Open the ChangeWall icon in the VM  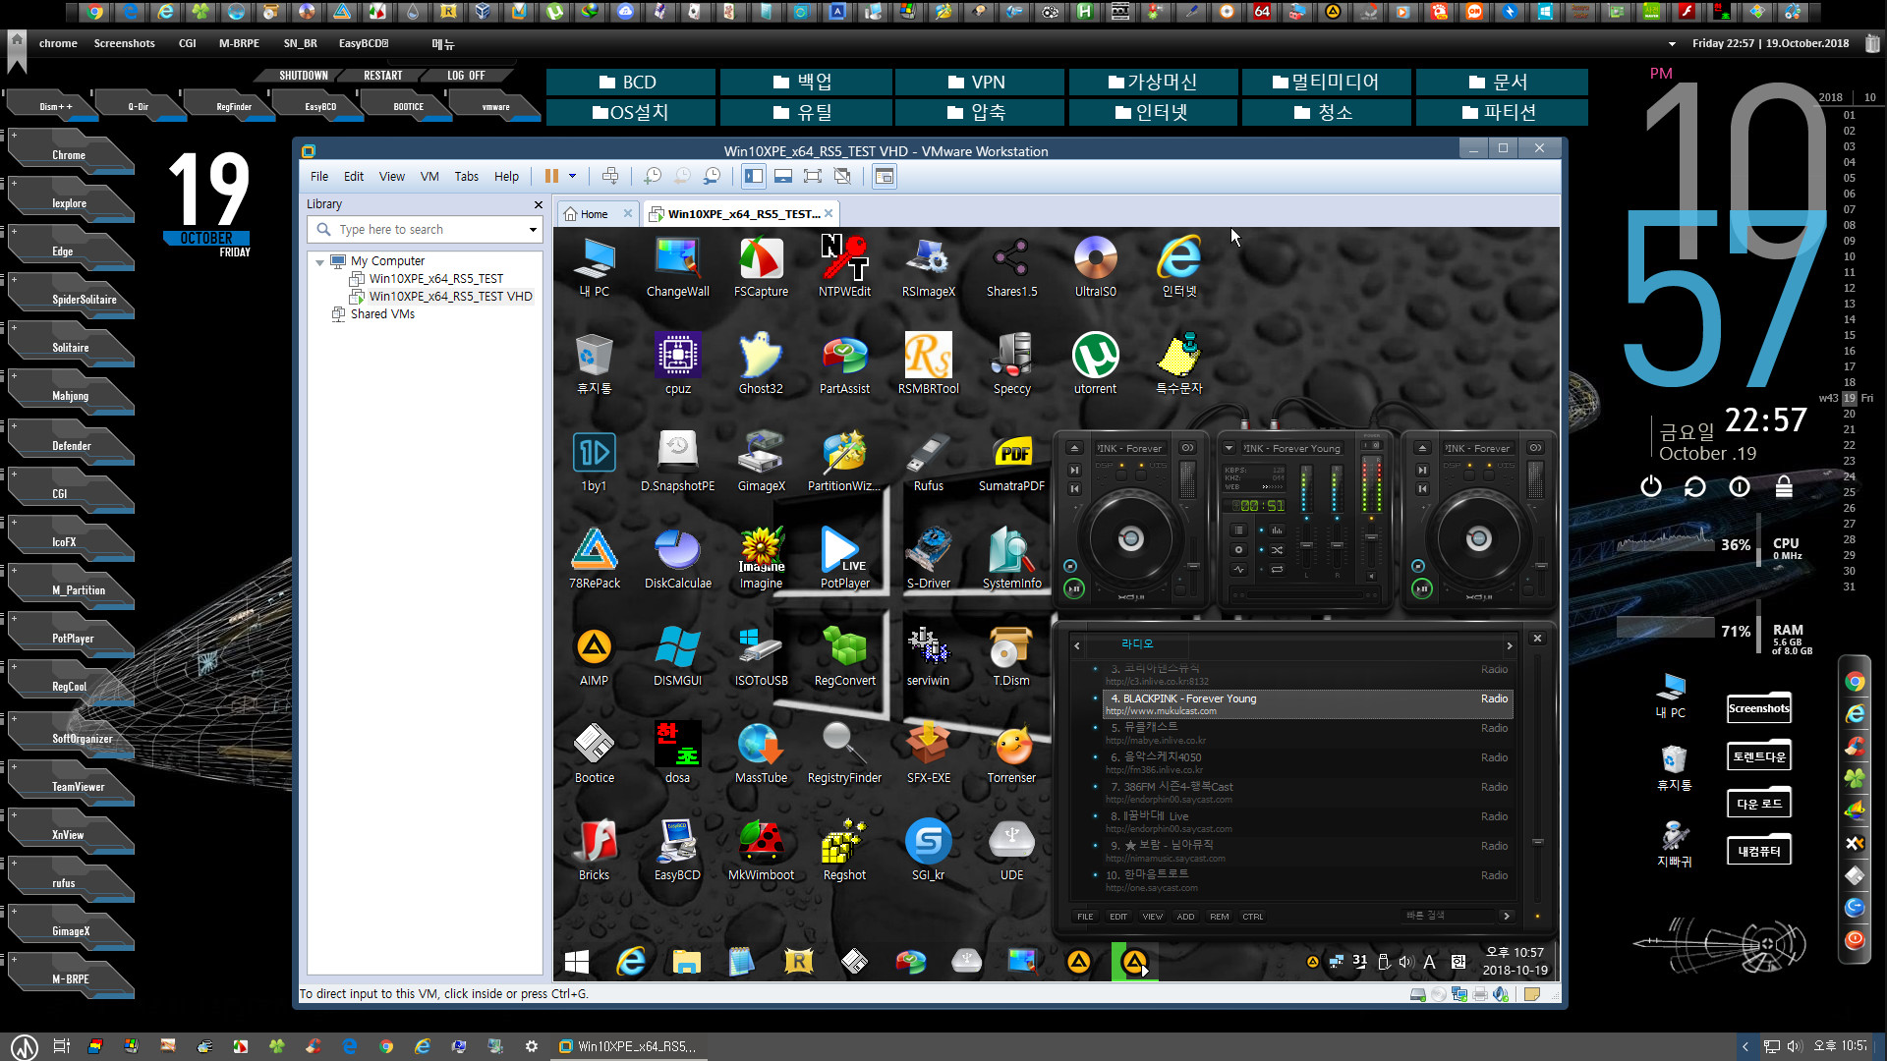tap(677, 267)
